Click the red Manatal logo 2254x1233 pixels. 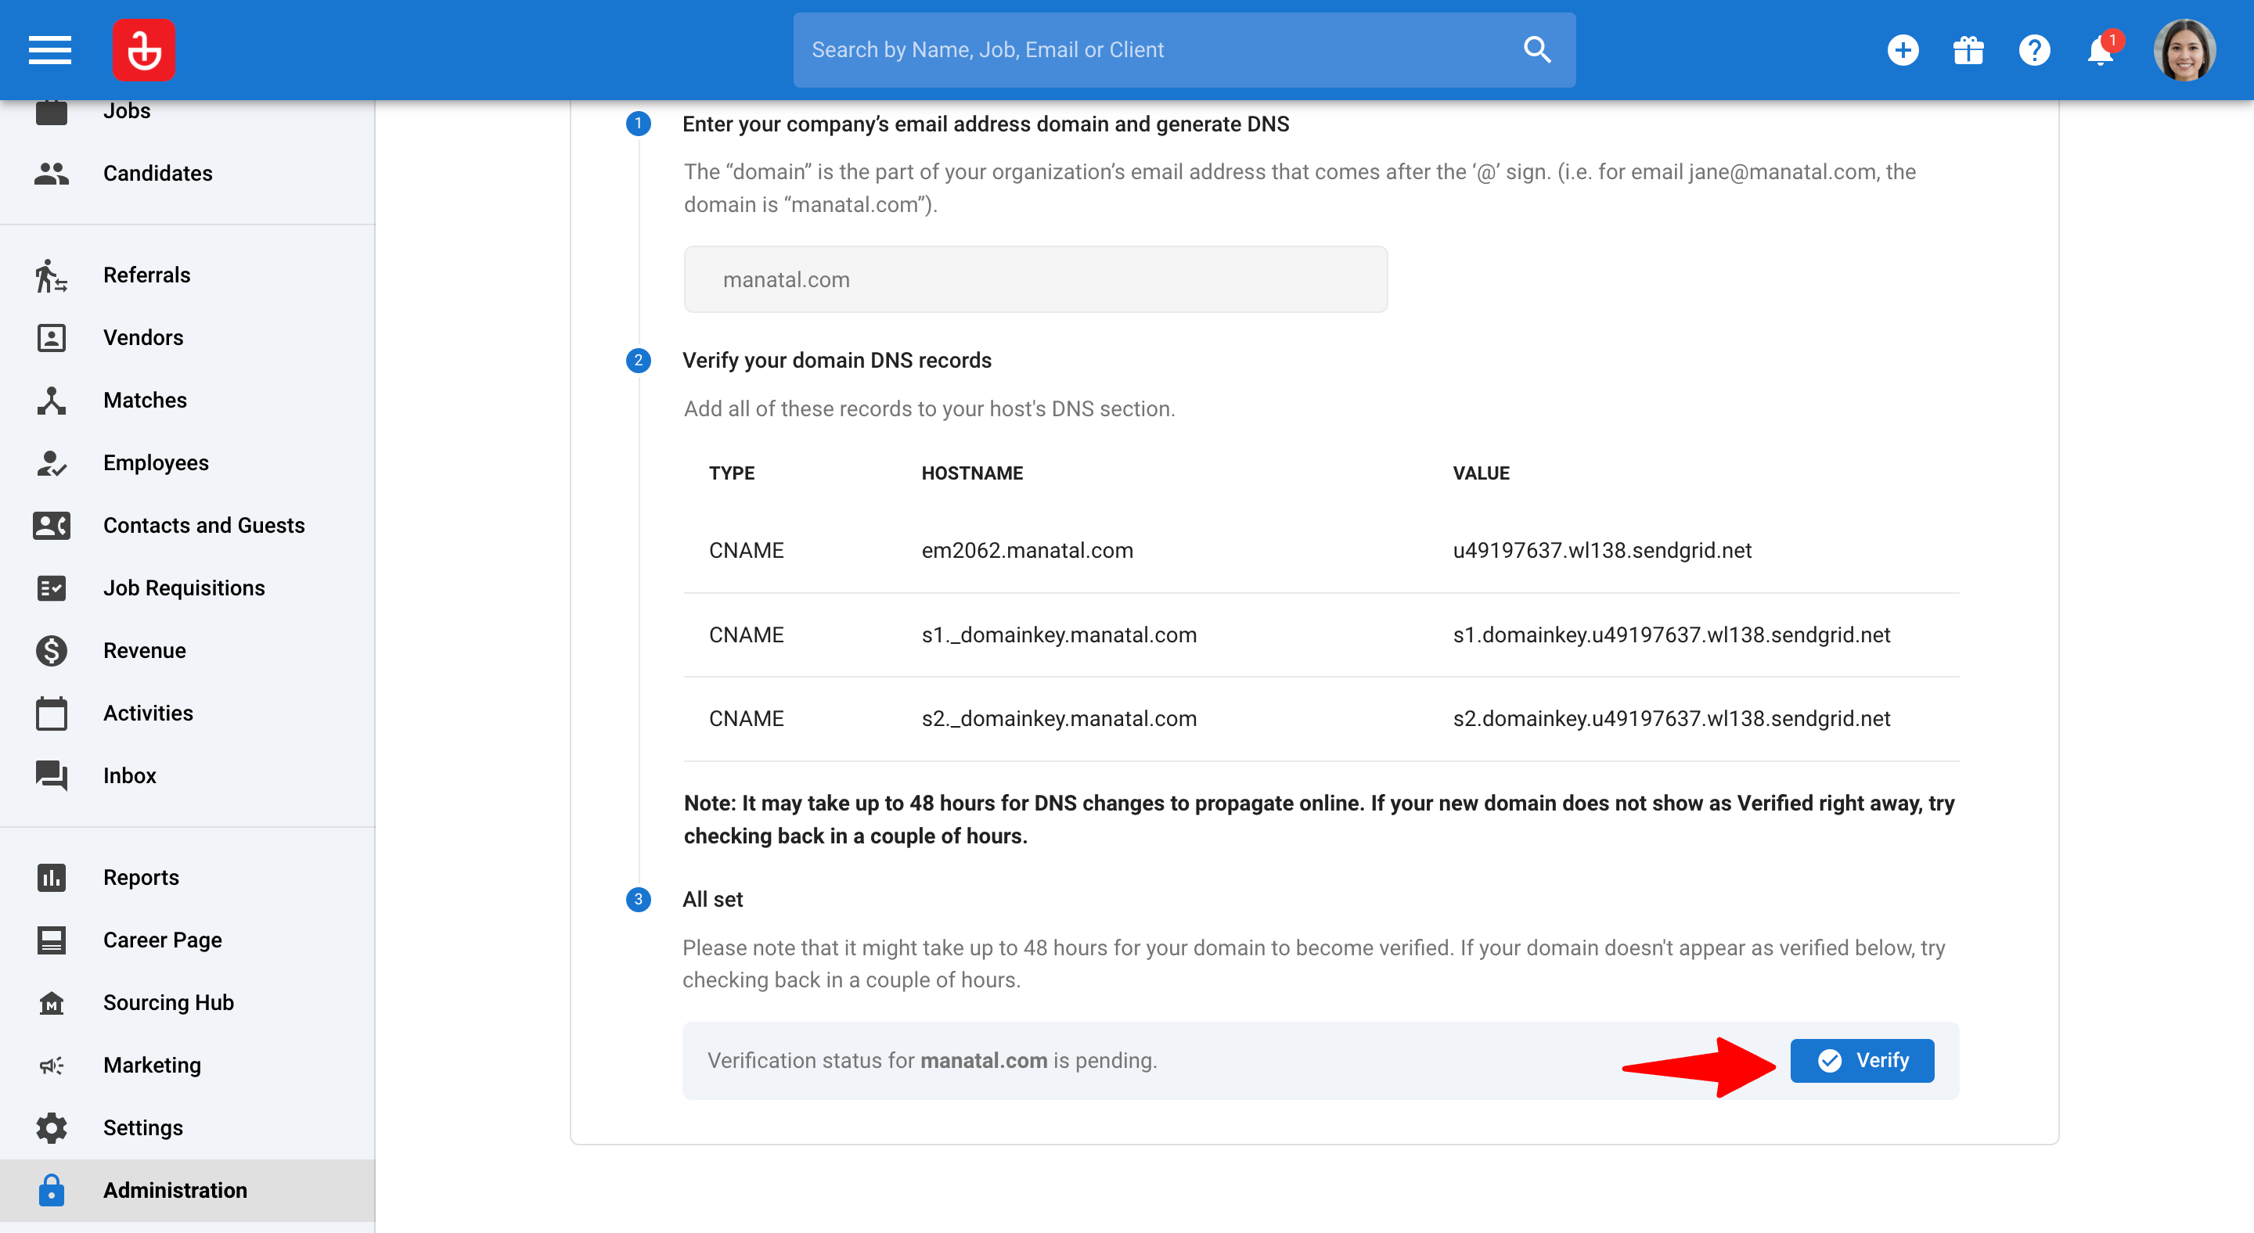point(143,50)
